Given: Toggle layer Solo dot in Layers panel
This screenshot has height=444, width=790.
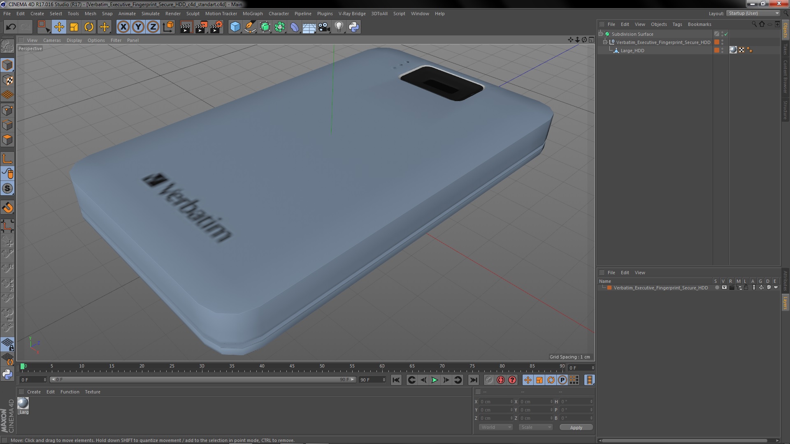Looking at the screenshot, I should point(717,288).
